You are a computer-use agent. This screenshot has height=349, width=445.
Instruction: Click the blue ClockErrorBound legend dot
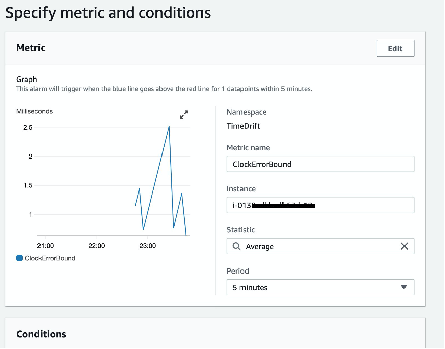pyautogui.click(x=20, y=258)
